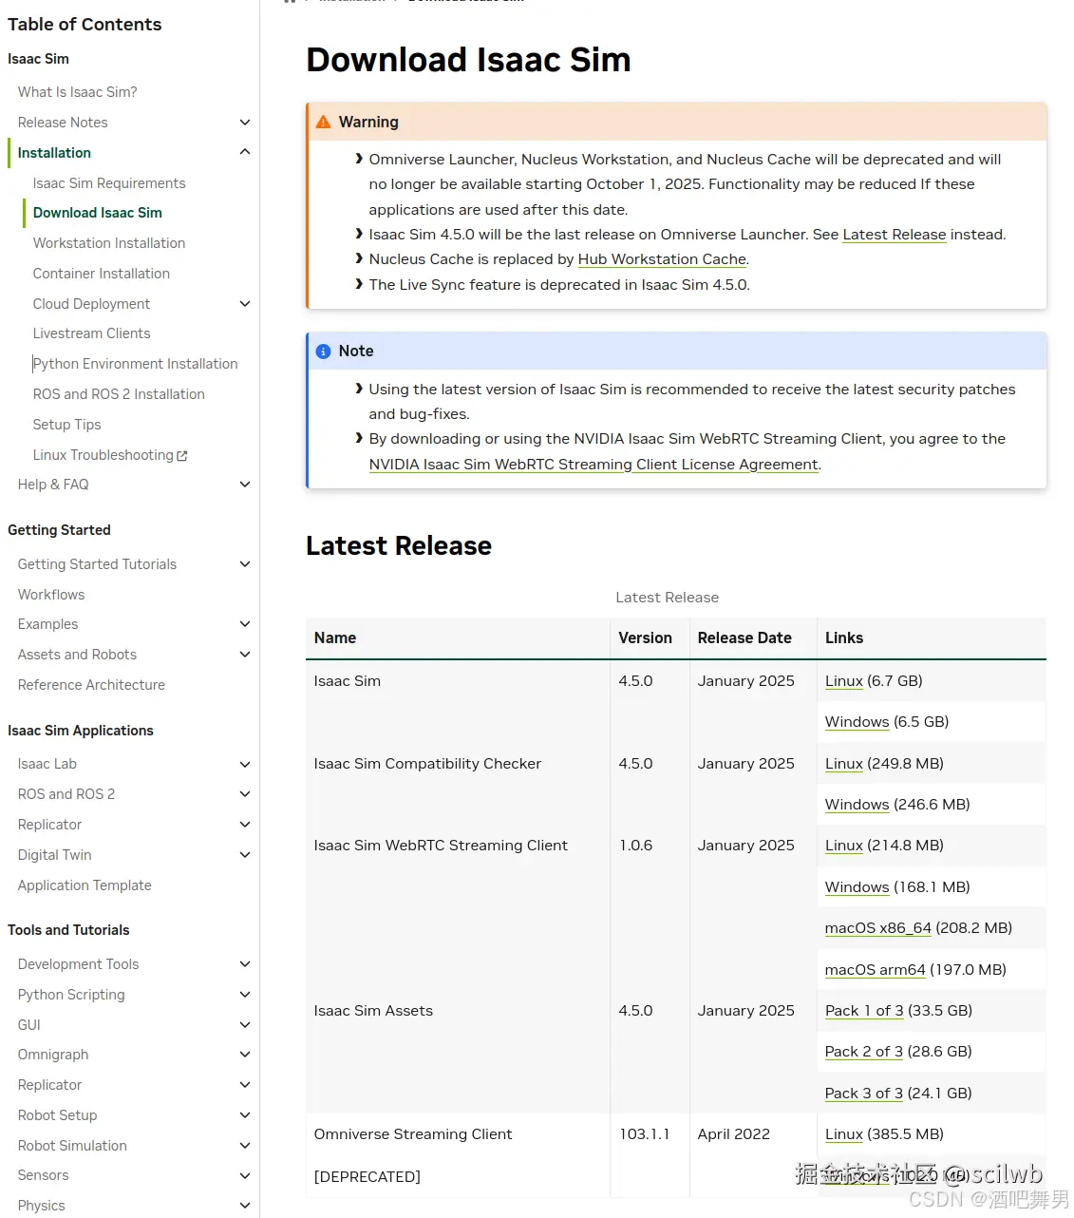Collapse the Installation section chevron

pyautogui.click(x=245, y=152)
